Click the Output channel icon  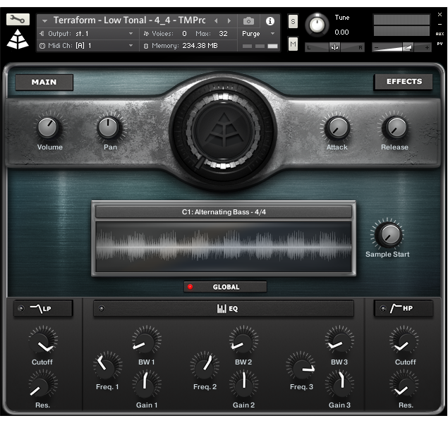pos(42,34)
